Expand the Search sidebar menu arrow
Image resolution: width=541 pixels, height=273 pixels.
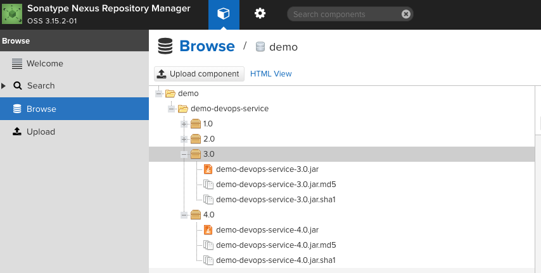[4, 86]
